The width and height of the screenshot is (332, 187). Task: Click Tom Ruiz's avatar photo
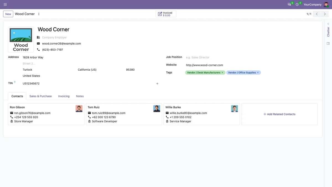(x=157, y=109)
